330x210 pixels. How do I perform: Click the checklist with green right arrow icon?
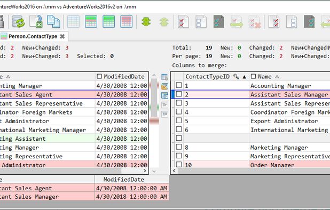click(x=237, y=21)
